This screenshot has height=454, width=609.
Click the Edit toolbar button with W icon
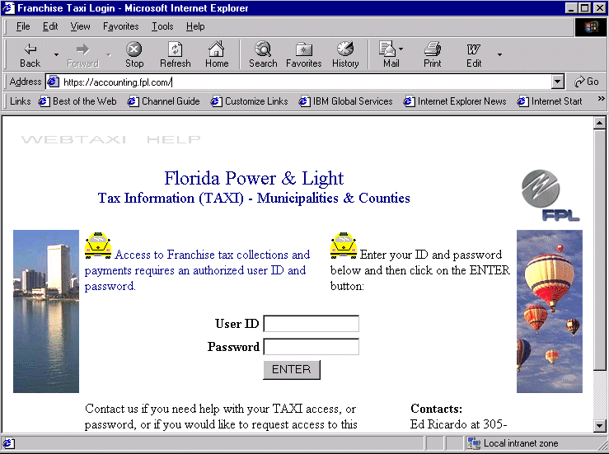(x=474, y=54)
